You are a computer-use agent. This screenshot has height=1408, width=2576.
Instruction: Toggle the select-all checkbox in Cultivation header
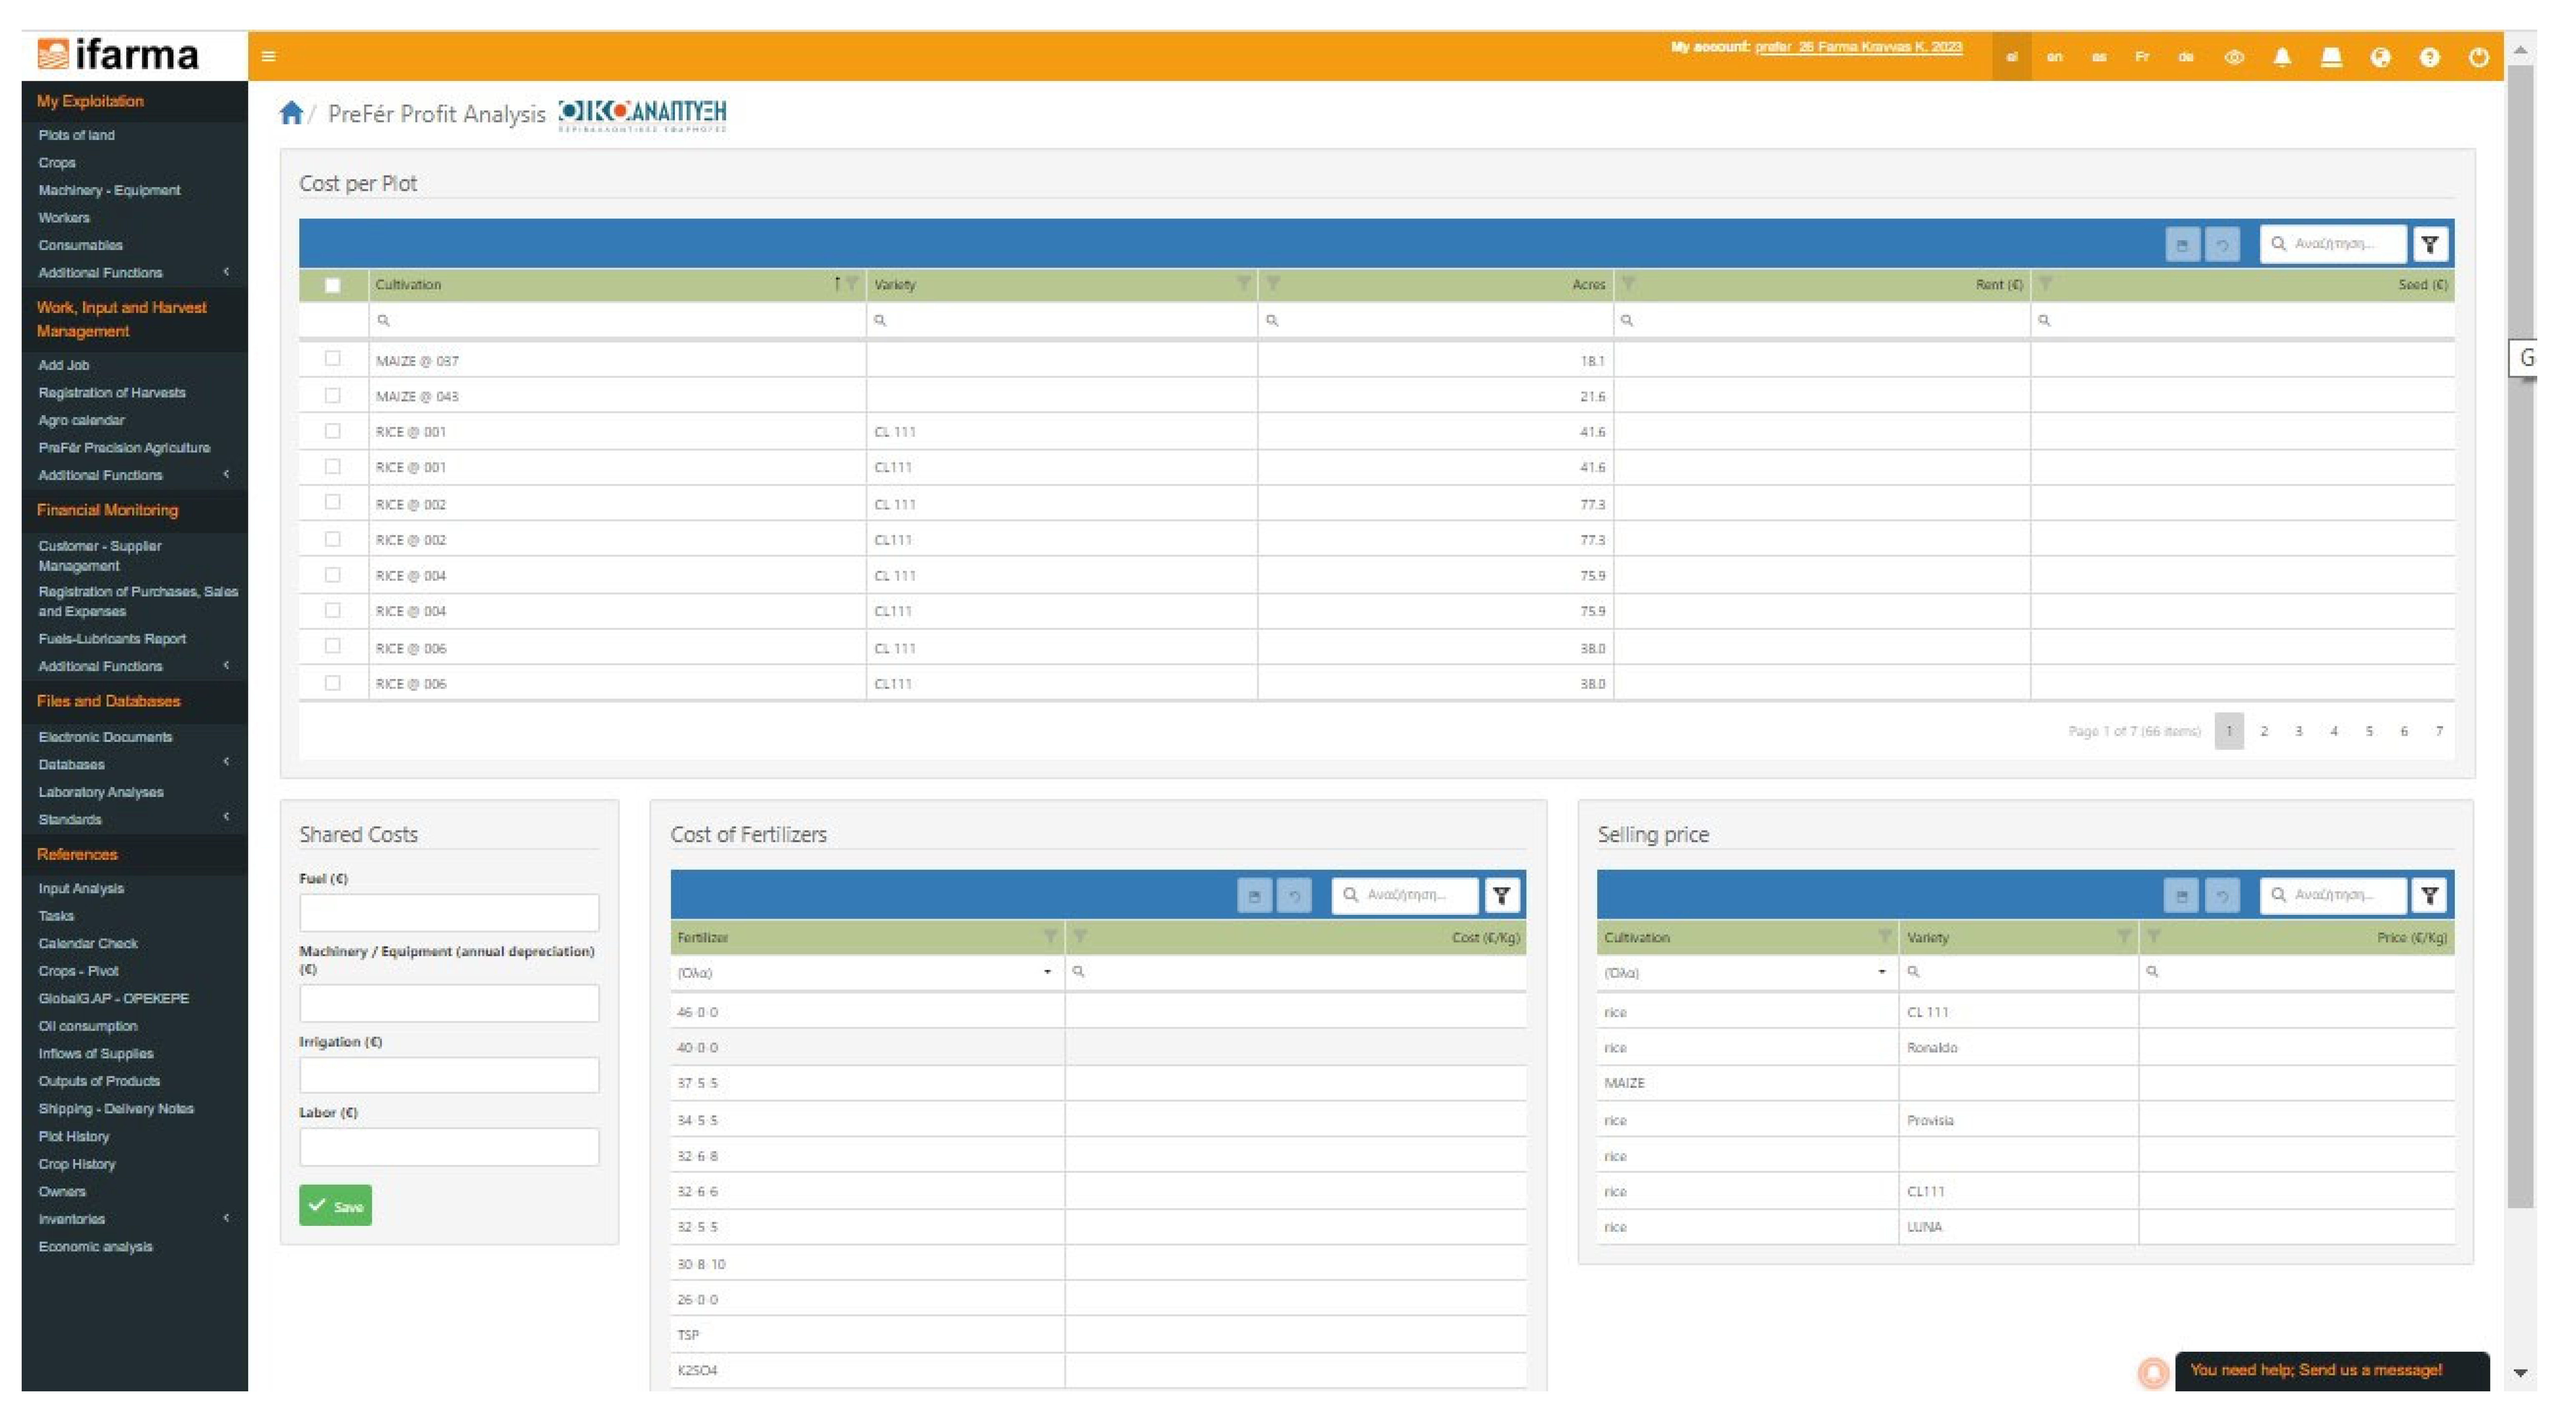coord(333,285)
